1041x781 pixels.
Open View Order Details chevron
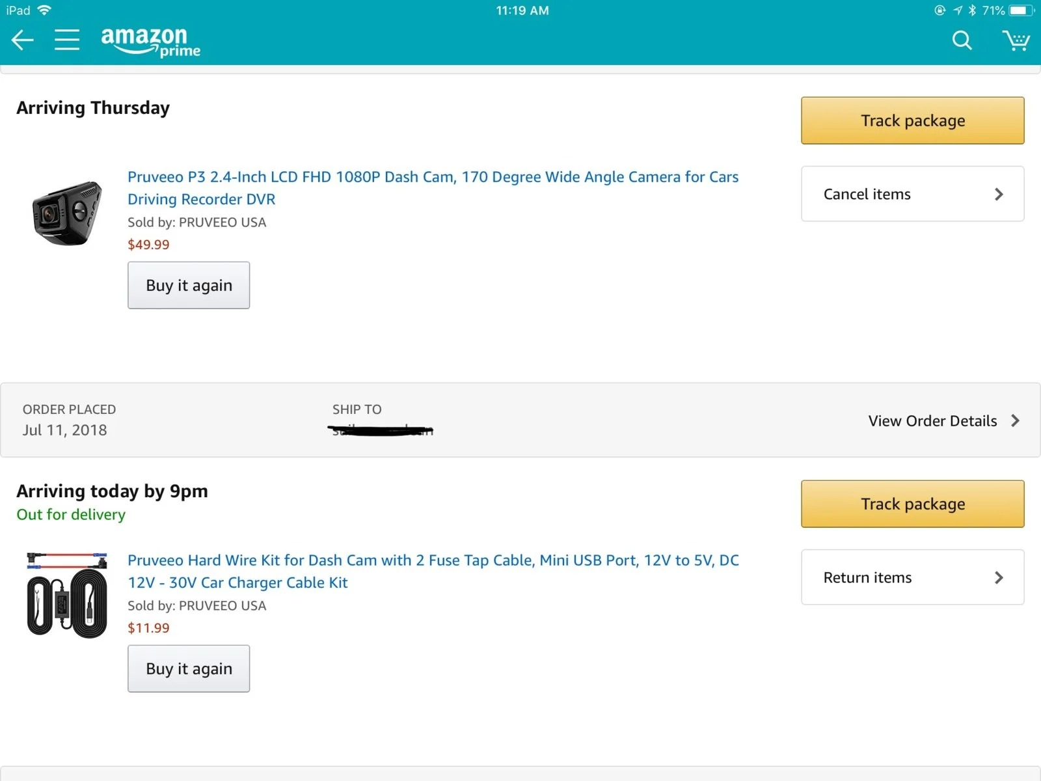[x=1015, y=421]
